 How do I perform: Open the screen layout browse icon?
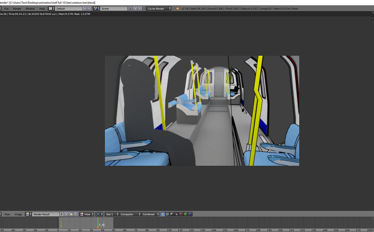(51, 8)
